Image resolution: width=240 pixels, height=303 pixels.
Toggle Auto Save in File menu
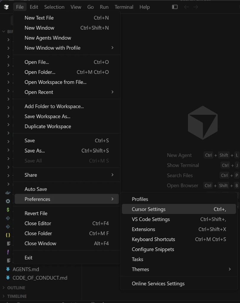(67, 189)
